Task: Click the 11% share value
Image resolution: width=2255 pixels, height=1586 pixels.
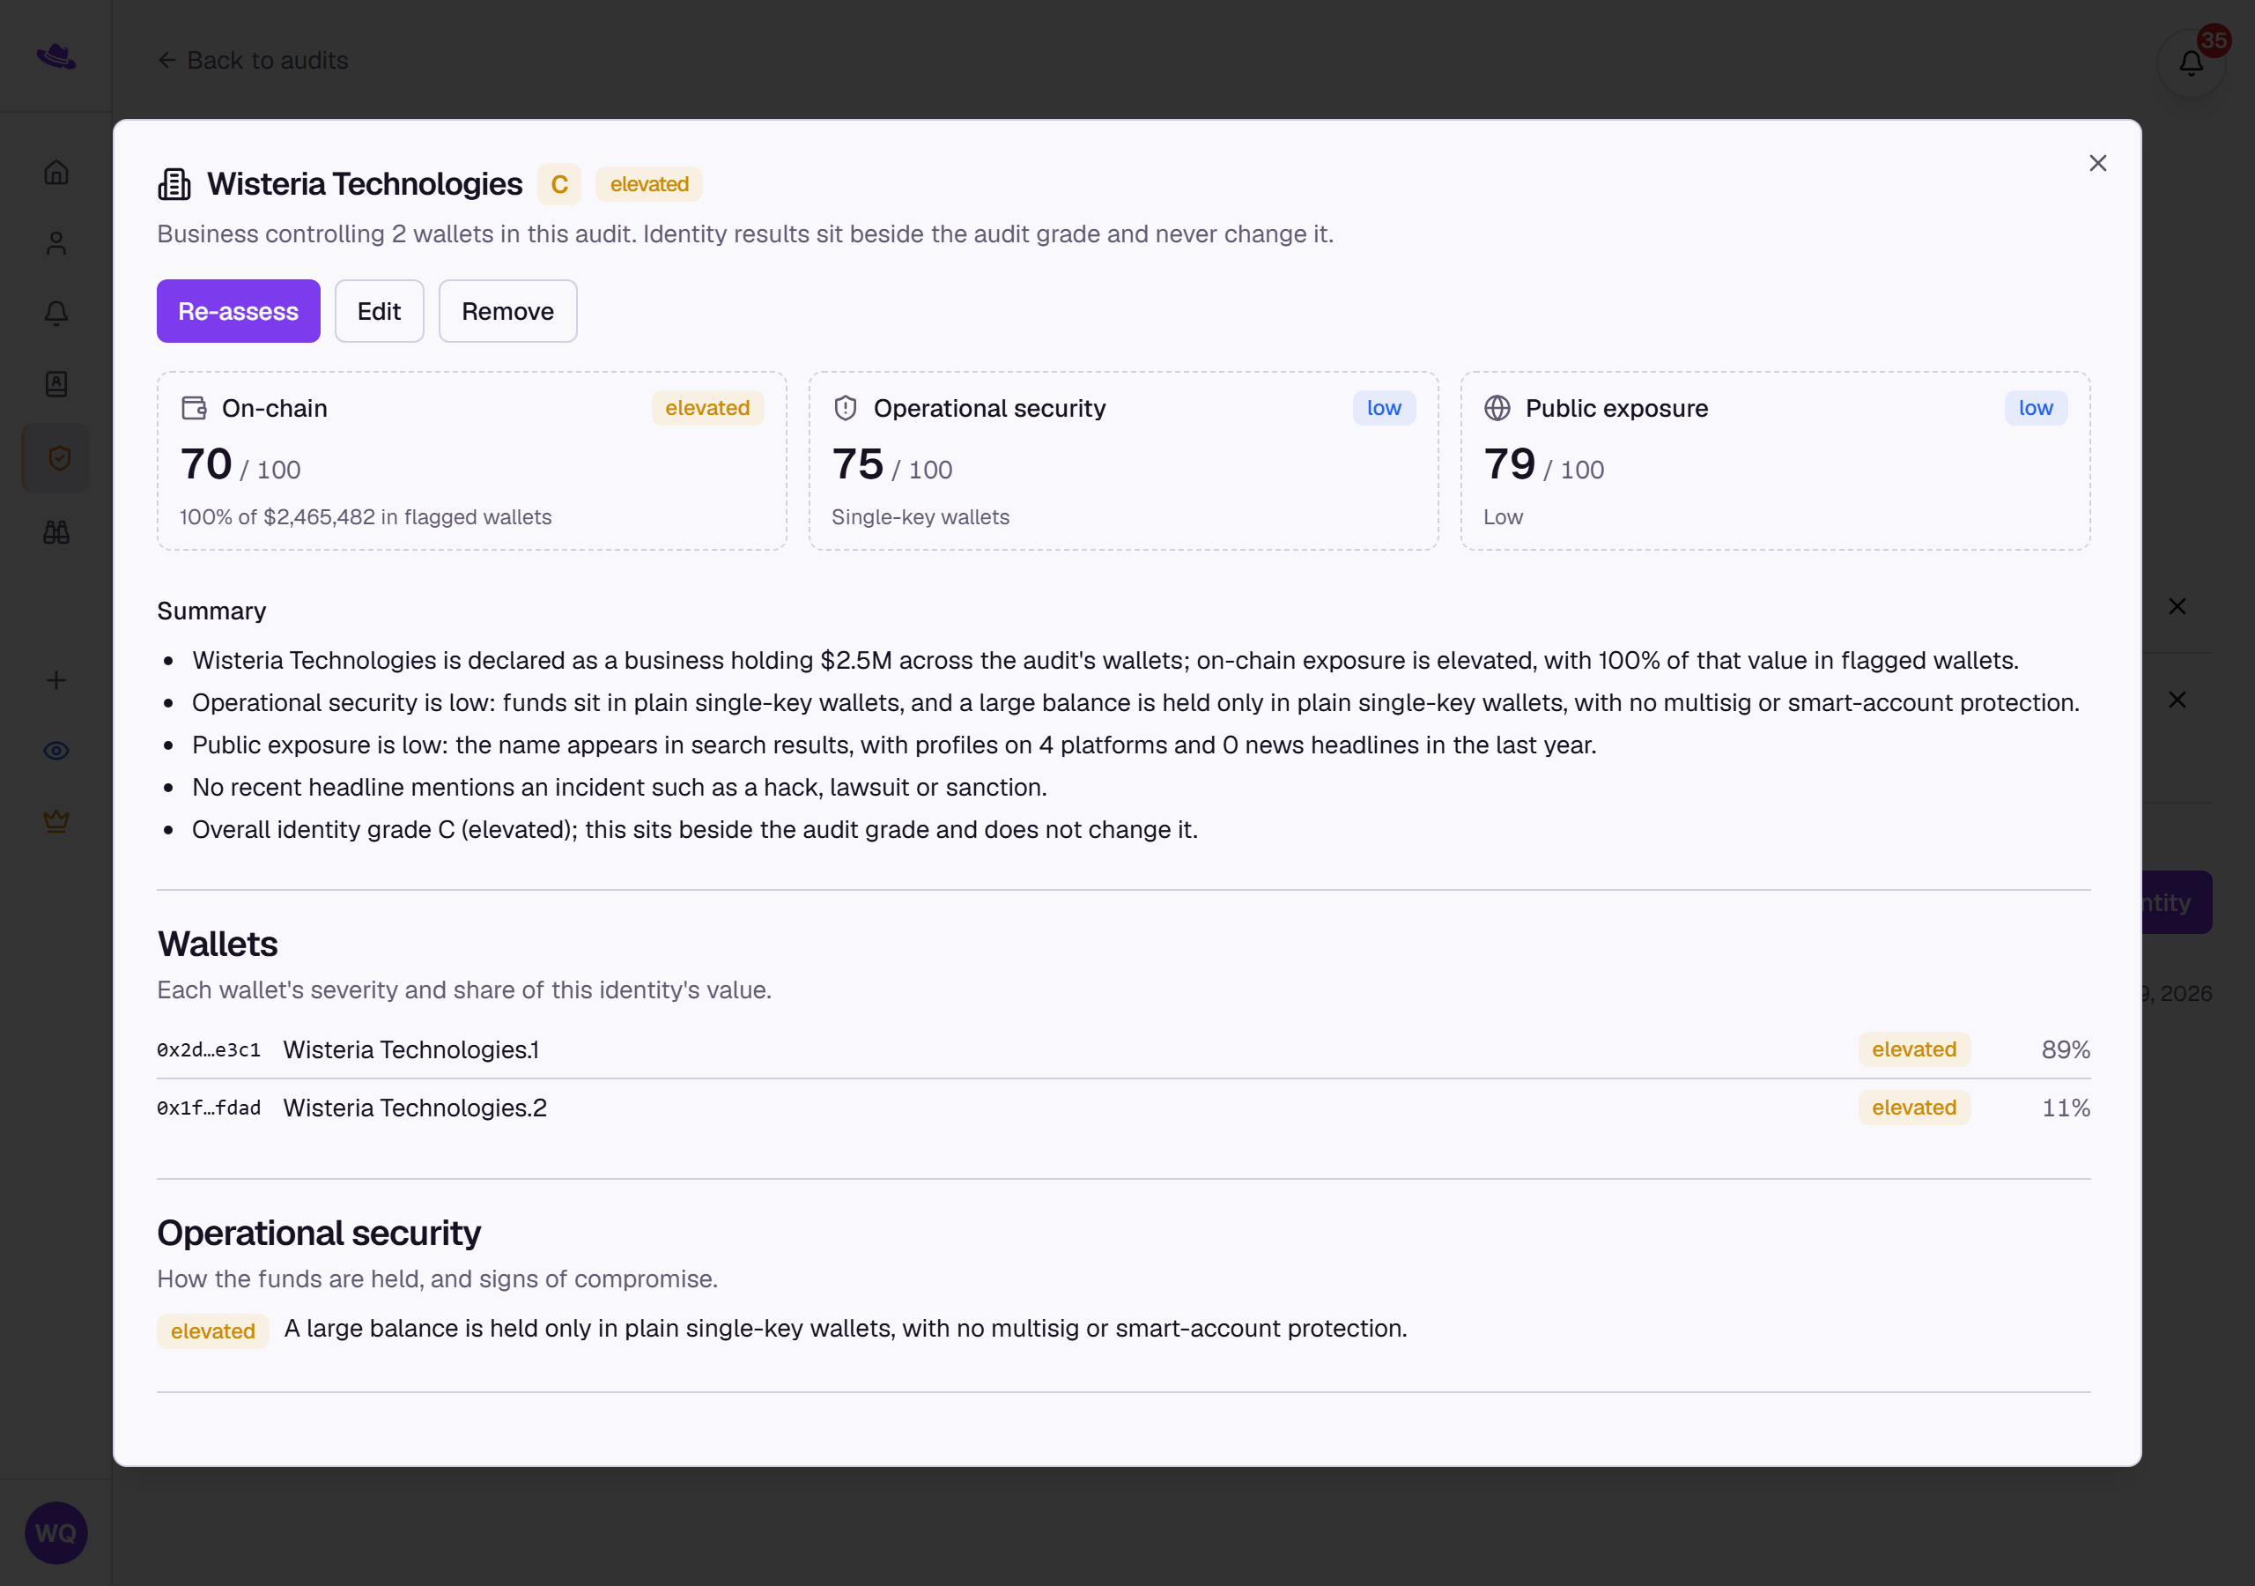Action: coord(2066,1108)
